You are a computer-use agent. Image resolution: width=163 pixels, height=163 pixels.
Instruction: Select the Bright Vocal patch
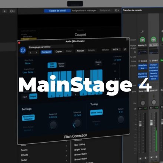pyautogui.click(x=80, y=150)
